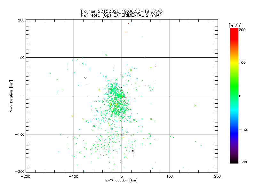Click the x-axis tick label '-100'
The width and height of the screenshot is (256, 192).
pos(74,176)
